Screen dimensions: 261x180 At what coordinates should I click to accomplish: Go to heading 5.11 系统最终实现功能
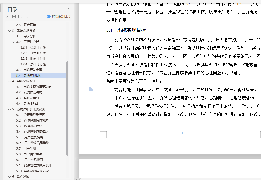[32, 171]
